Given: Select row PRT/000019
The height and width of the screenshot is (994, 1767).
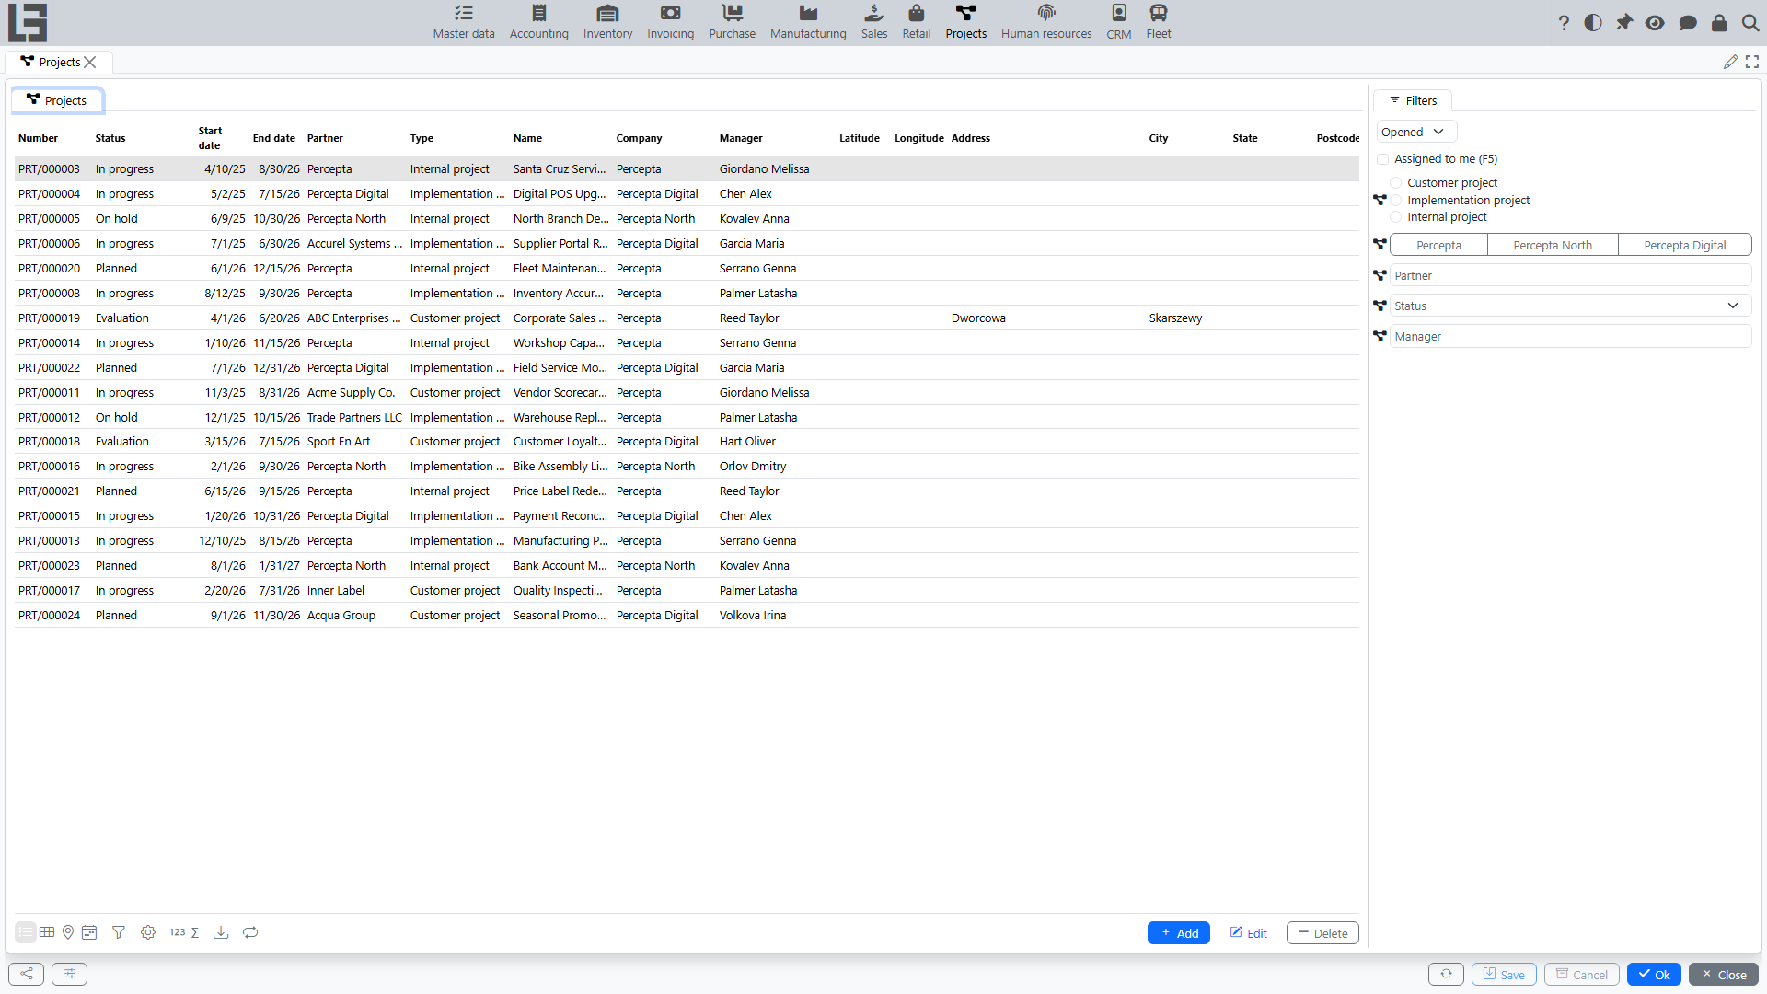Looking at the screenshot, I should click(x=687, y=318).
